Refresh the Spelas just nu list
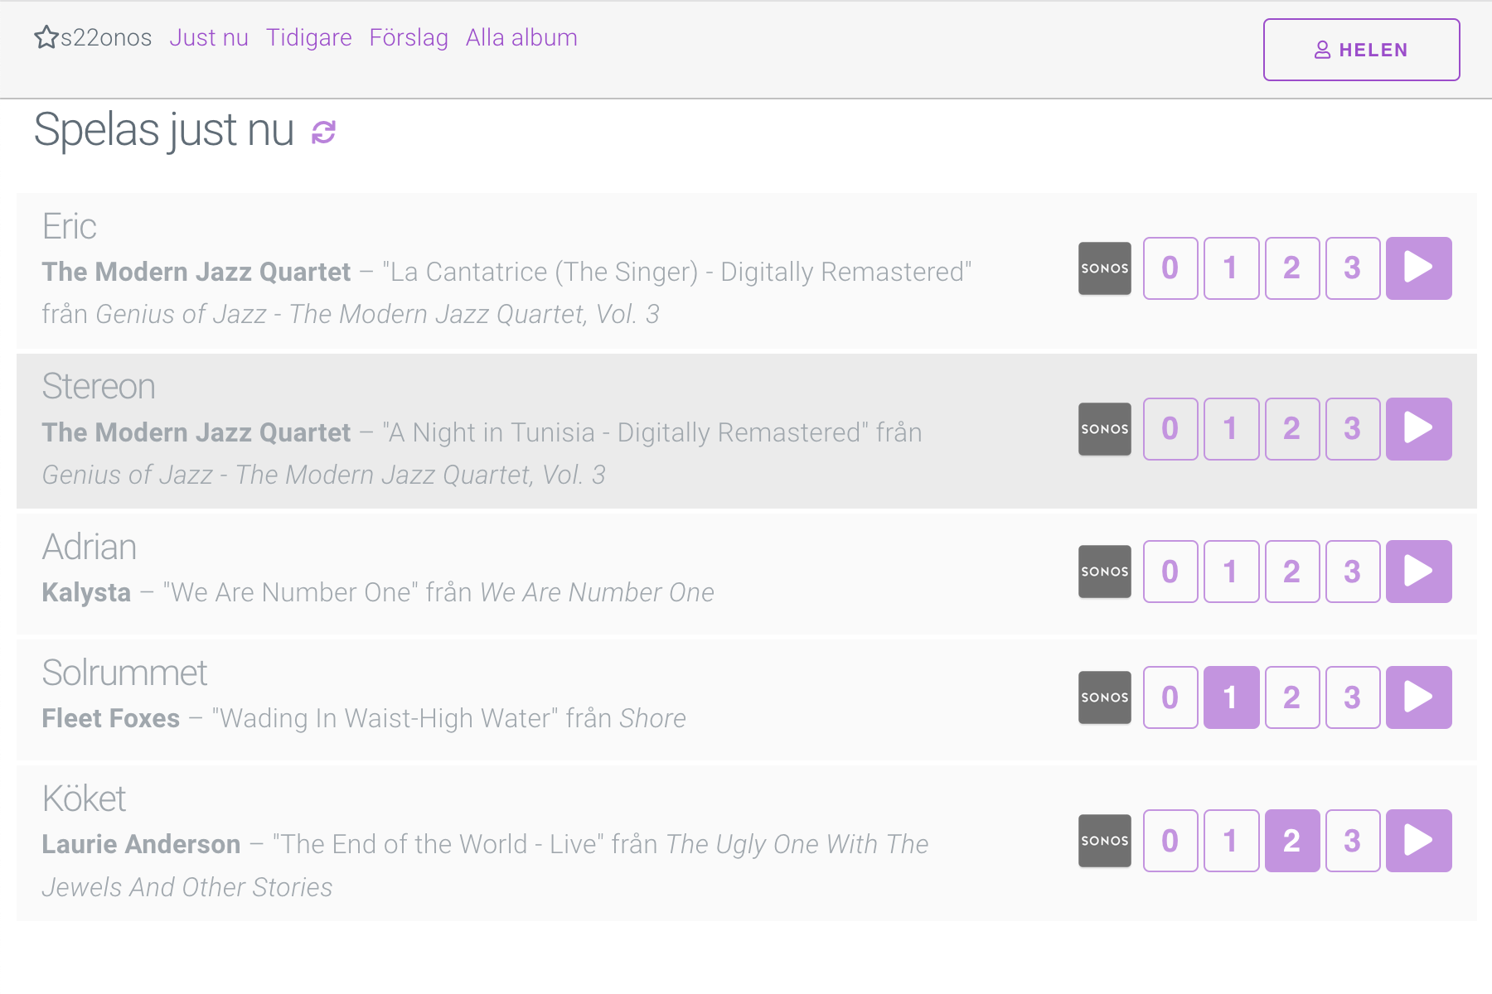This screenshot has width=1492, height=994. click(323, 132)
